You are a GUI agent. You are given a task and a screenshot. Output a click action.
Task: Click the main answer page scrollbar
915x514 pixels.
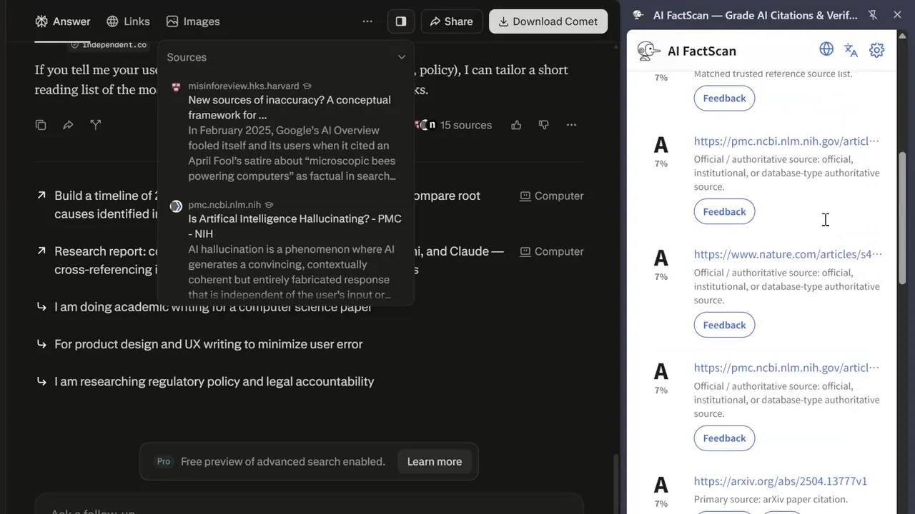[616, 484]
